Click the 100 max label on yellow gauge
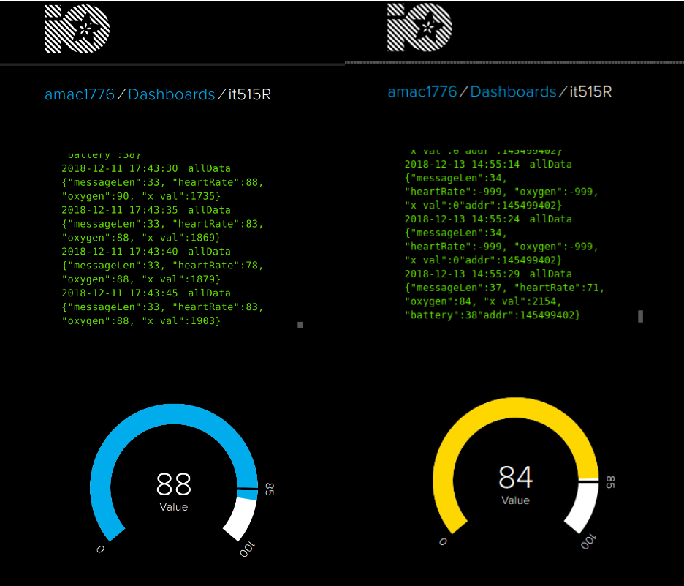The height and width of the screenshot is (586, 684). click(x=588, y=541)
